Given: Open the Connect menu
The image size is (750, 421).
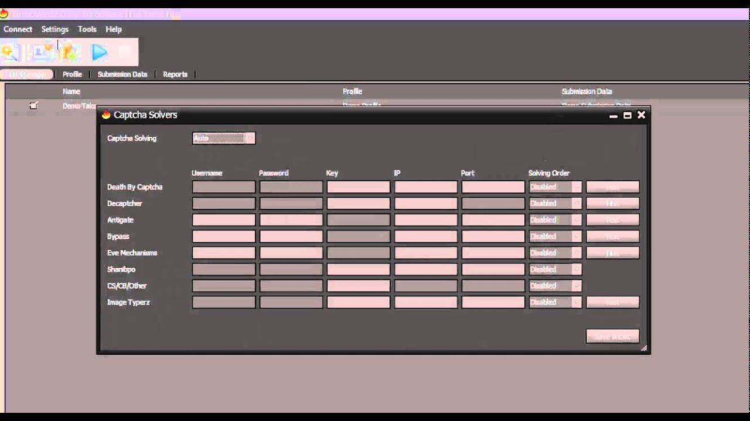Looking at the screenshot, I should [x=18, y=29].
